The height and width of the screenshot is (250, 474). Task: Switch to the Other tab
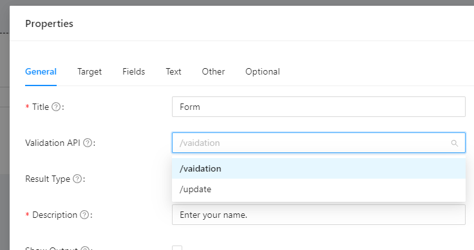coord(213,71)
